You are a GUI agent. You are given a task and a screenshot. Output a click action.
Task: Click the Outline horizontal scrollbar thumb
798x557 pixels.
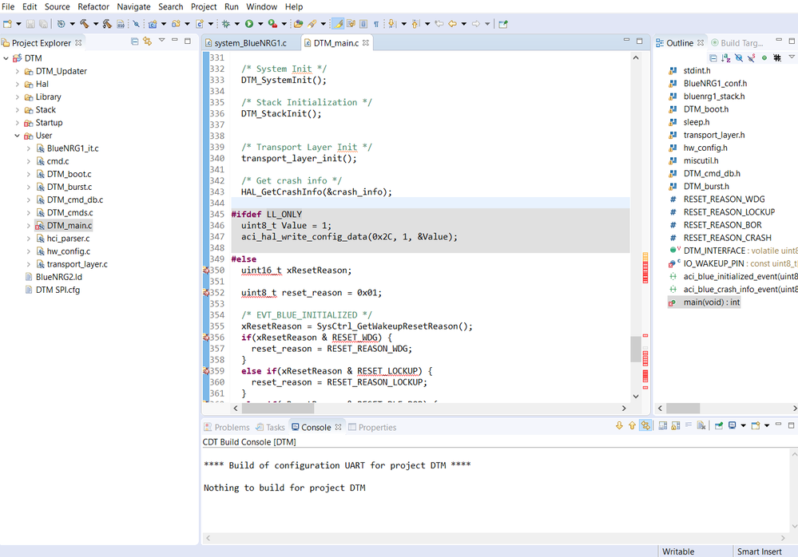[x=683, y=408]
